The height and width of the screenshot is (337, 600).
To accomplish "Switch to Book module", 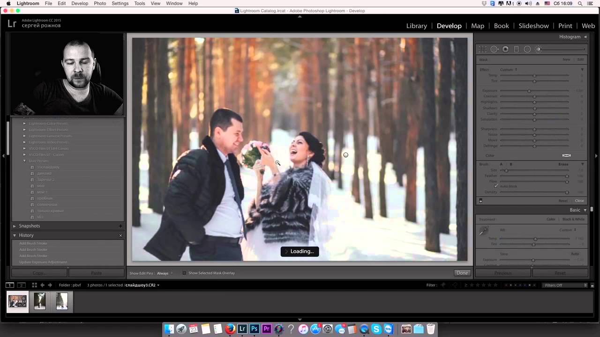I will [x=501, y=26].
